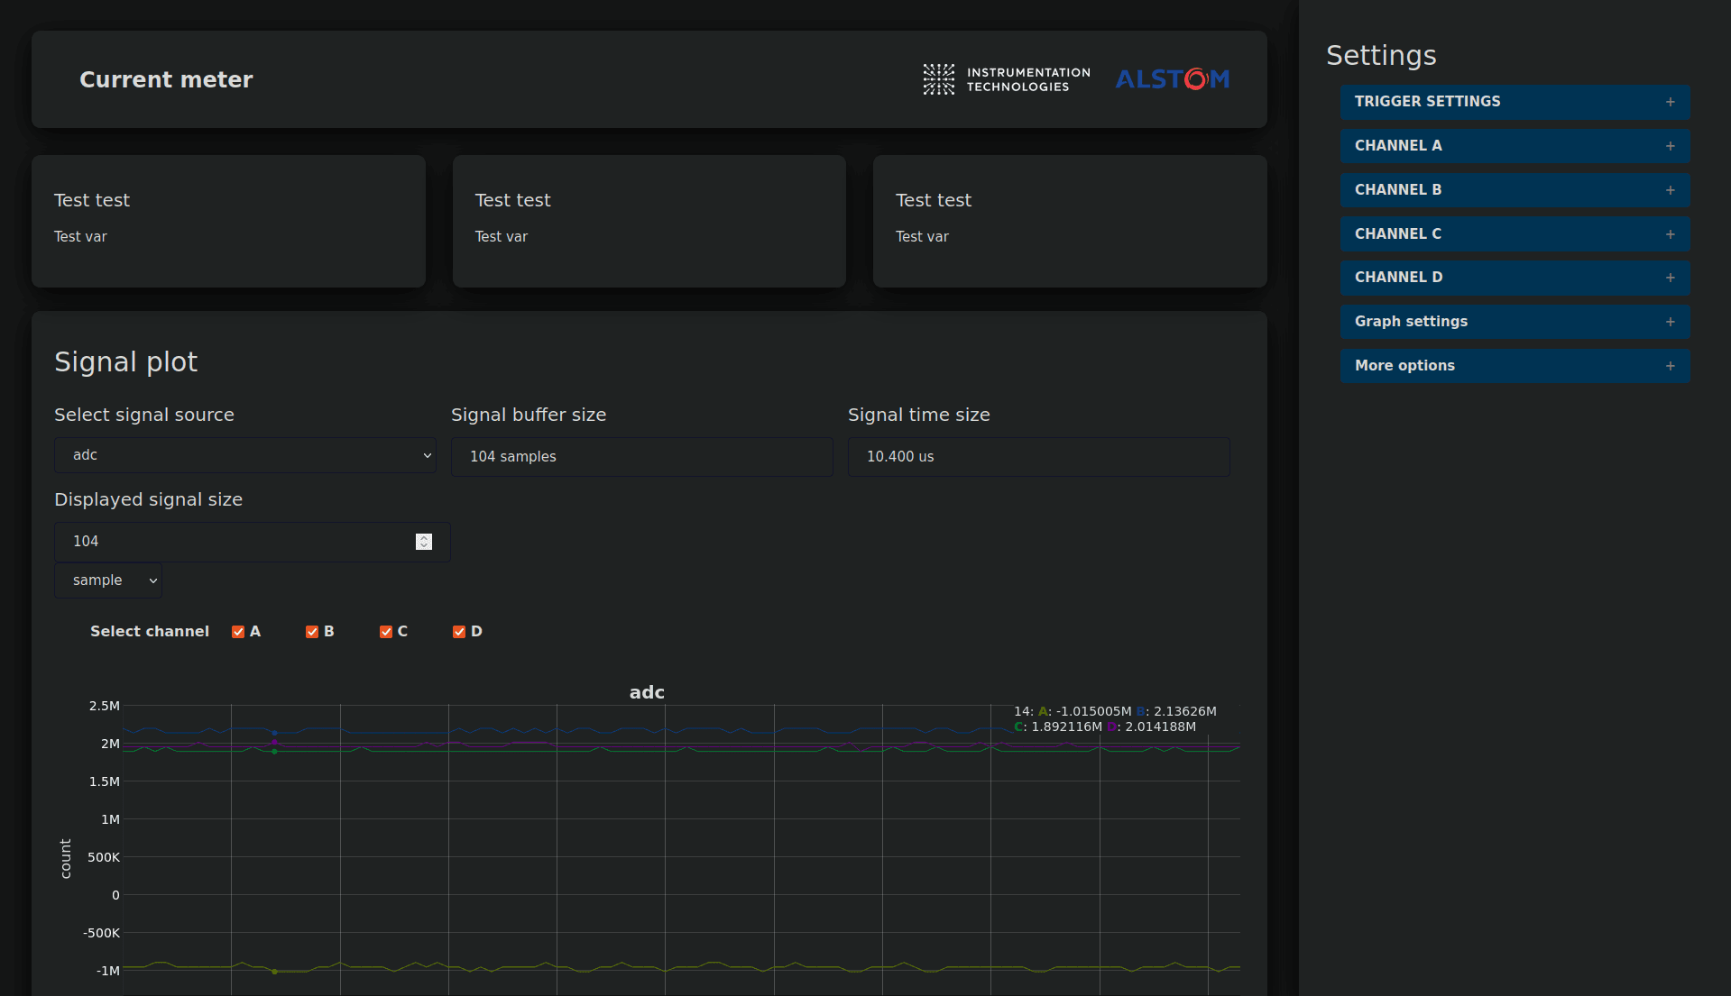Open the sample unit dropdown
Image resolution: width=1731 pixels, height=996 pixels.
point(108,580)
